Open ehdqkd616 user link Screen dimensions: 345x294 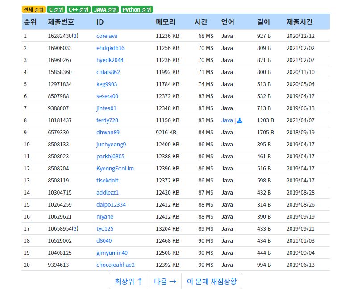(x=110, y=48)
